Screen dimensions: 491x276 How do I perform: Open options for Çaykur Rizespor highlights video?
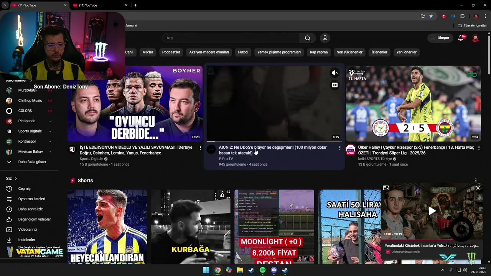(479, 148)
